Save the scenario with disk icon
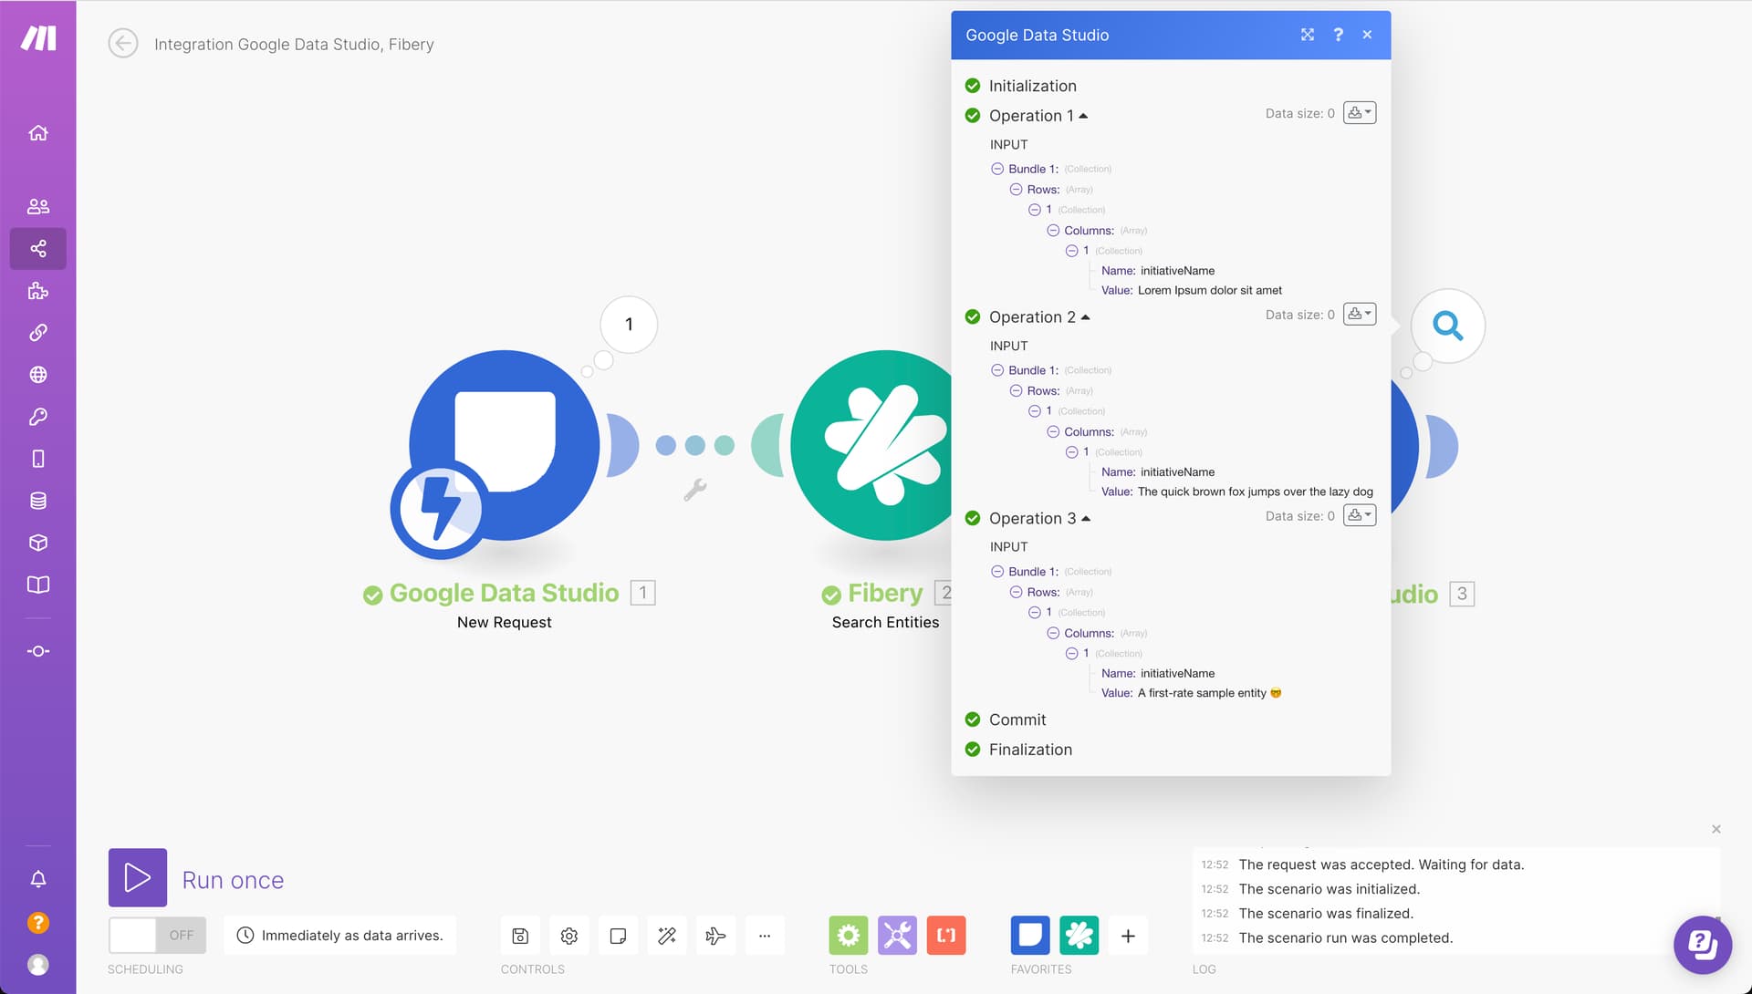The image size is (1752, 994). point(520,936)
